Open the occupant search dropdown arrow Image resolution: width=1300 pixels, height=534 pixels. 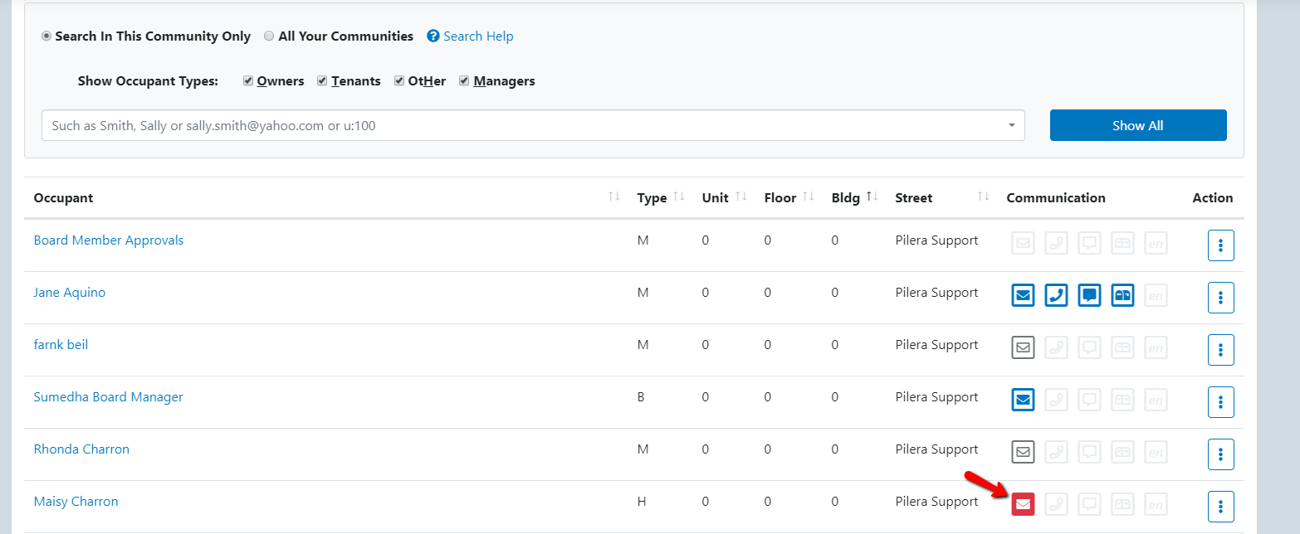click(x=1011, y=126)
